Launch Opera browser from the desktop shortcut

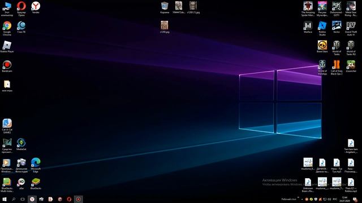pos(21,9)
